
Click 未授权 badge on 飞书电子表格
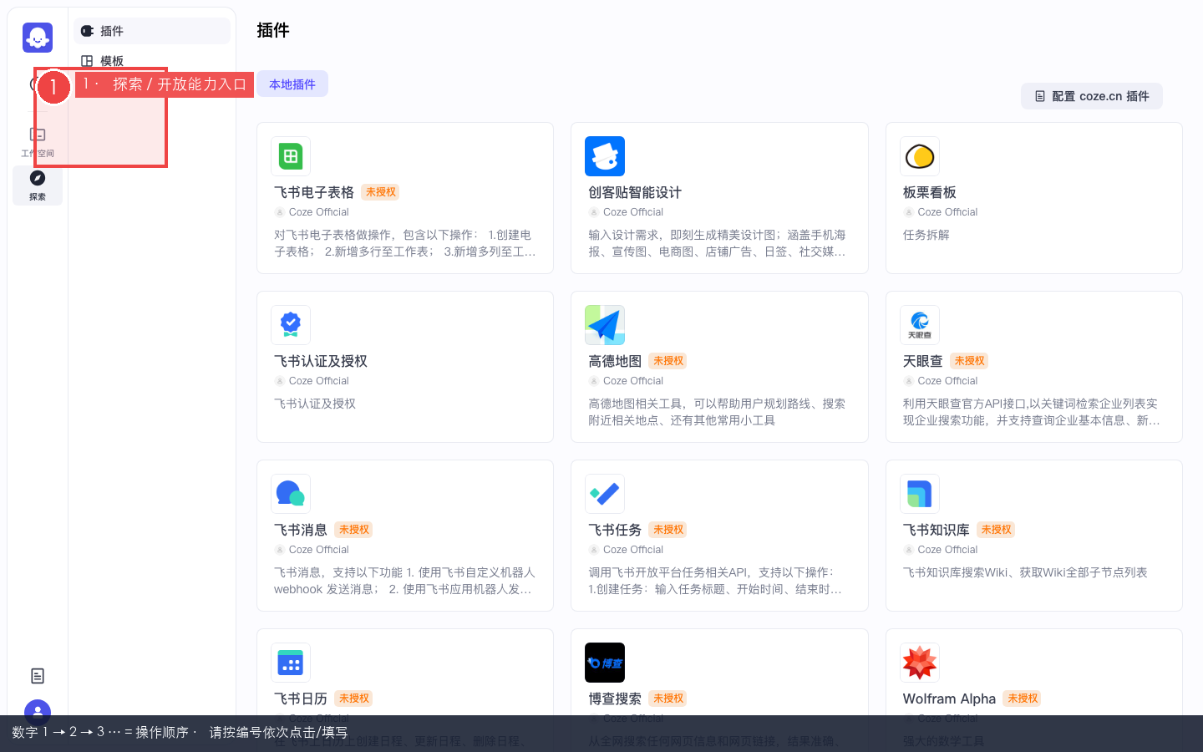tap(381, 192)
